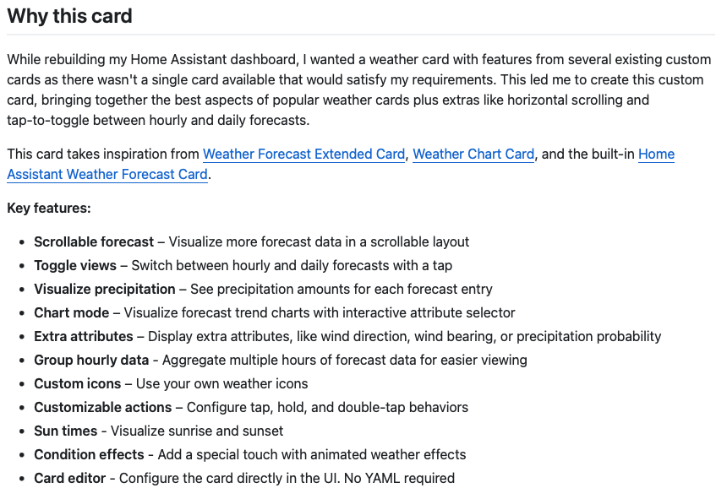Open the Weather Forecast Extended Card link
This screenshot has width=727, height=499.
303,155
